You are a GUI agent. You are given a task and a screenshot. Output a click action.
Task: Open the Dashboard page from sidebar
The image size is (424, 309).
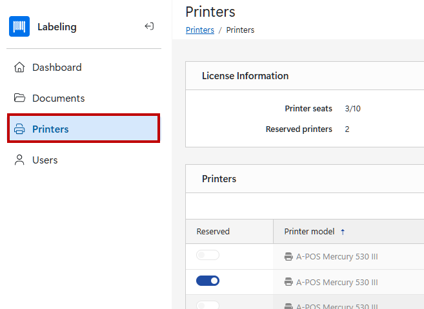57,68
